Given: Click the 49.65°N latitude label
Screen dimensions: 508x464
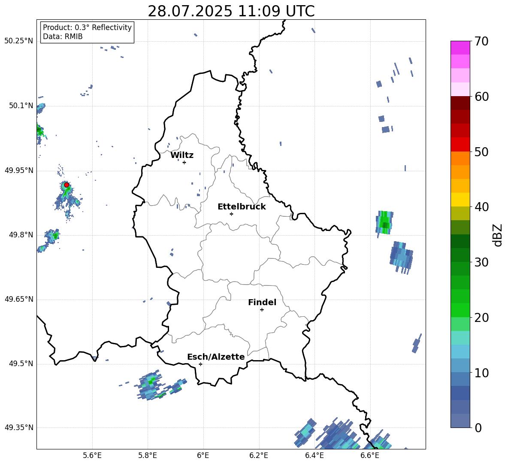Looking at the screenshot, I should click(19, 299).
